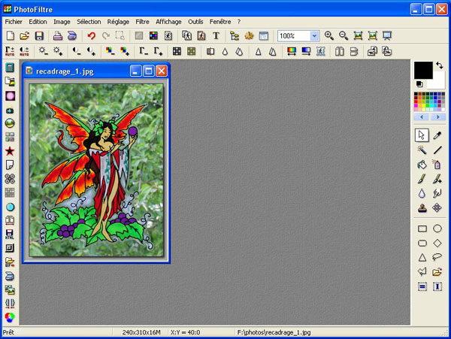Click the 100% zoom value field
Image resolution: width=451 pixels, height=339 pixels.
click(294, 36)
